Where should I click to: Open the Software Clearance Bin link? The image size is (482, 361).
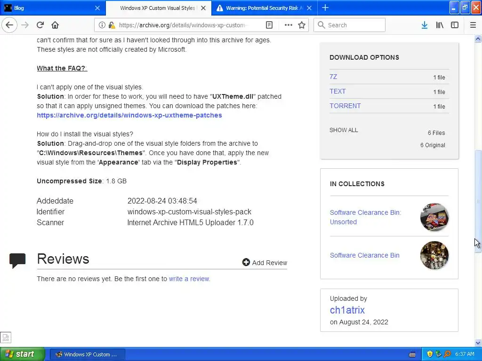(x=365, y=255)
